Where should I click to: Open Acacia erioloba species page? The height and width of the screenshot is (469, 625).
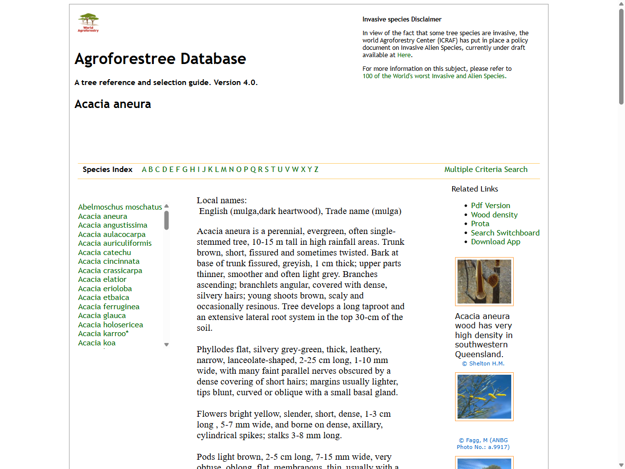105,289
